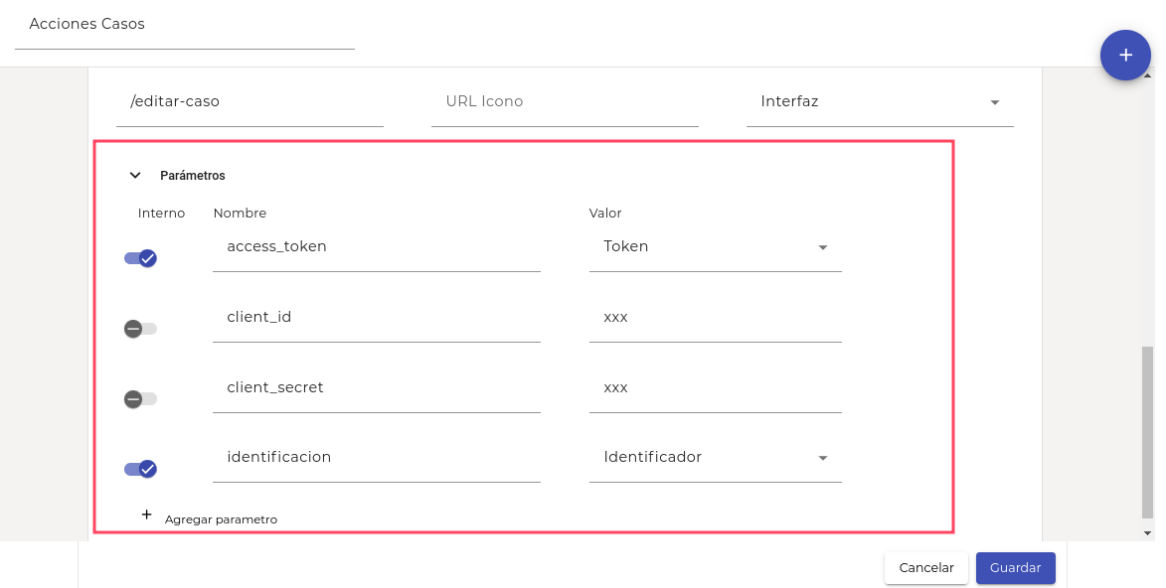Click the URL Icono input field
Viewport: 1166px width, 588px height.
tap(564, 101)
